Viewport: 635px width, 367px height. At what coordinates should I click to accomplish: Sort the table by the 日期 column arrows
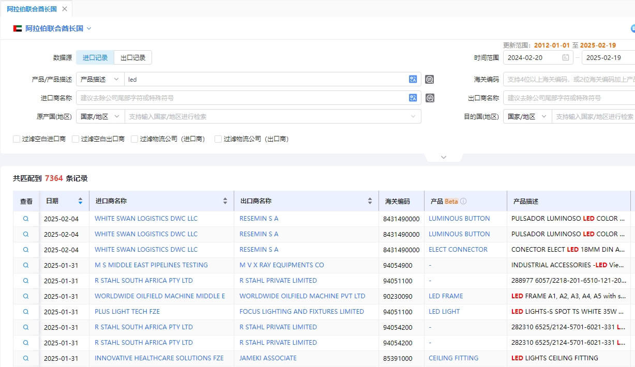pos(80,201)
